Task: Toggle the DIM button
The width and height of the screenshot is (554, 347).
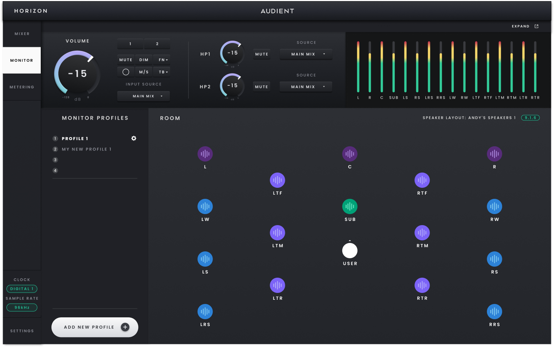Action: pyautogui.click(x=144, y=60)
